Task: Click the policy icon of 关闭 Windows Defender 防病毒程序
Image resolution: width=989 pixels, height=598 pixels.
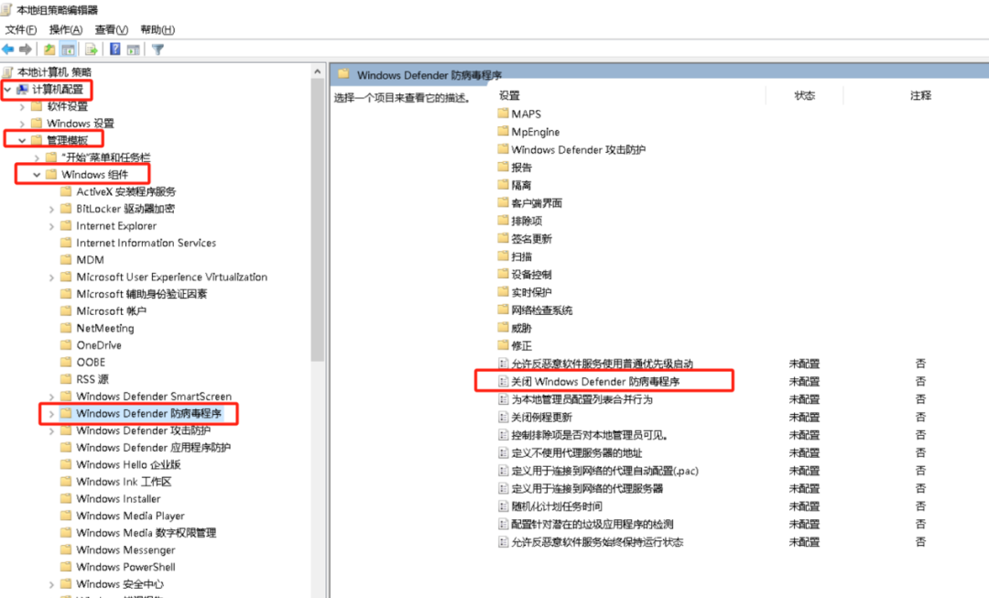Action: pyautogui.click(x=503, y=381)
